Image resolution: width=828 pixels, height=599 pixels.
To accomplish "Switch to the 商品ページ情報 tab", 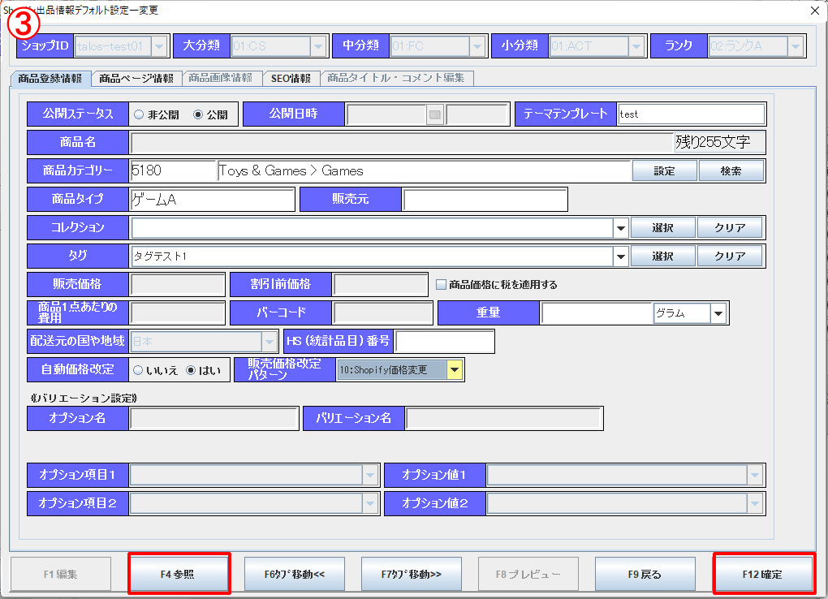I will pos(136,79).
